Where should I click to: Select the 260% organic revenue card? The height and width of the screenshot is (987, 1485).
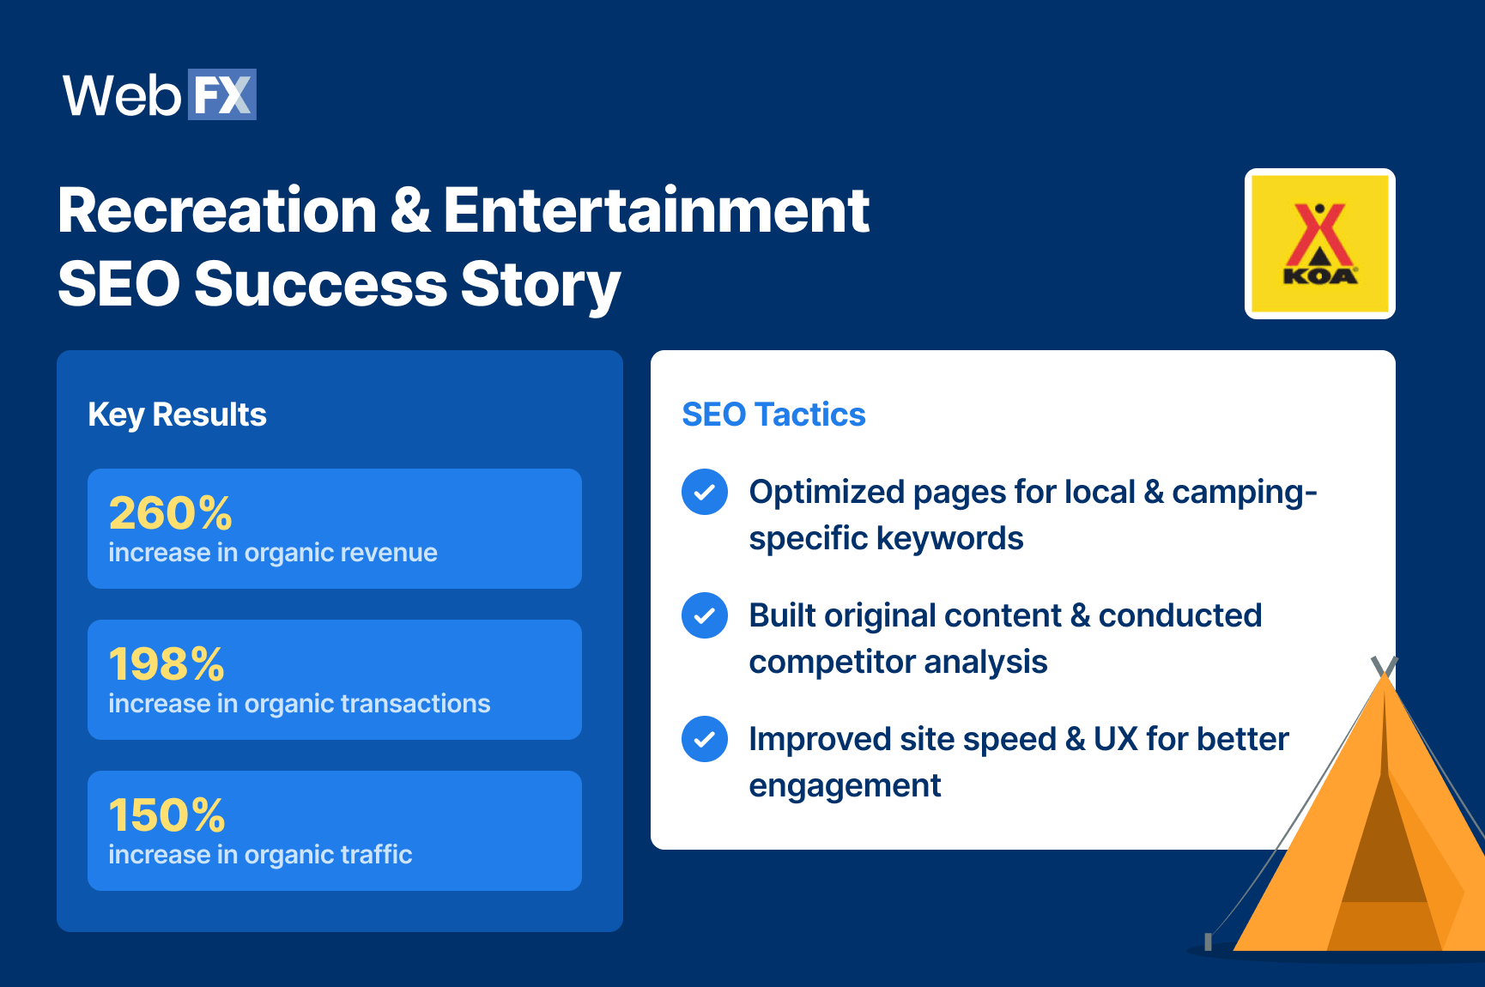(x=335, y=529)
